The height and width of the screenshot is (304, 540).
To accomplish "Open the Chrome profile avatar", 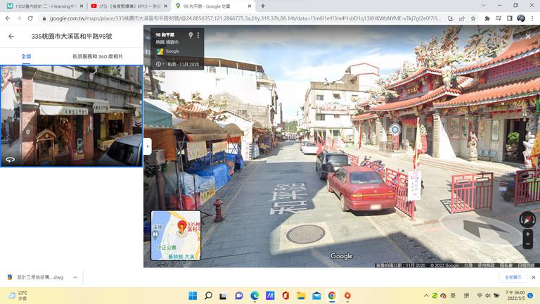I will (x=521, y=18).
